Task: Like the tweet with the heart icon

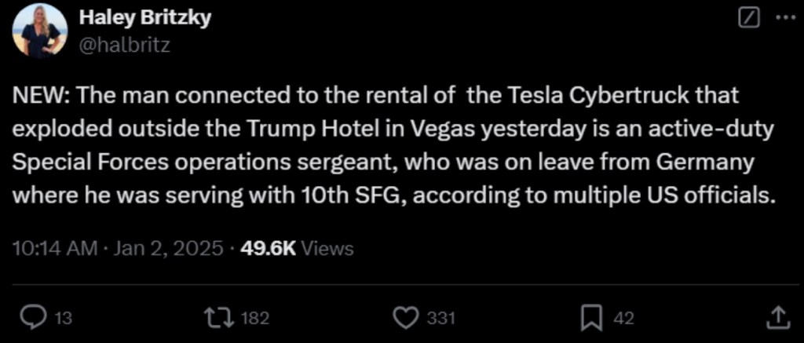Action: point(404,317)
